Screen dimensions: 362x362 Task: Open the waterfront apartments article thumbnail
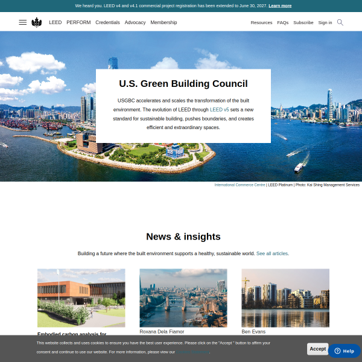(285, 298)
